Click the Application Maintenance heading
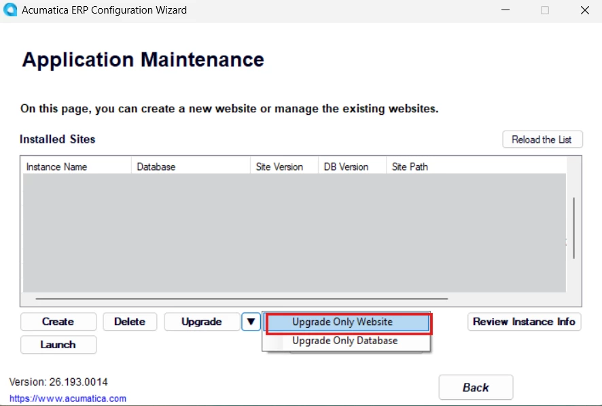Viewport: 602px width, 406px height. [143, 60]
